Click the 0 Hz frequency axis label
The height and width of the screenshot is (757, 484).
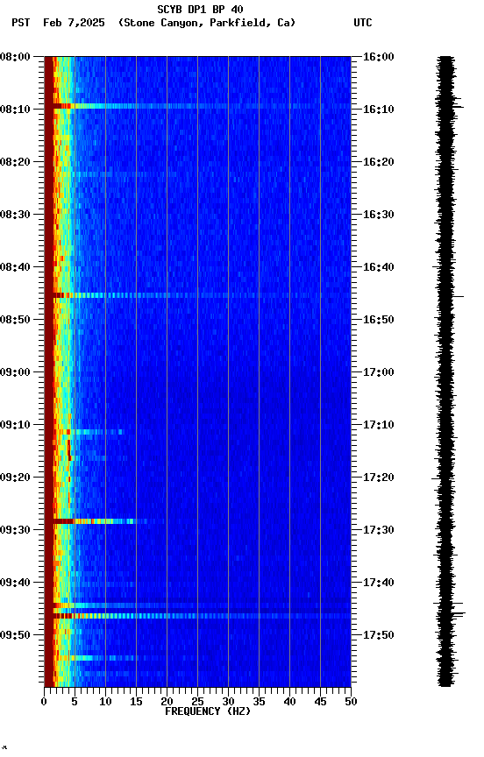[x=44, y=702]
